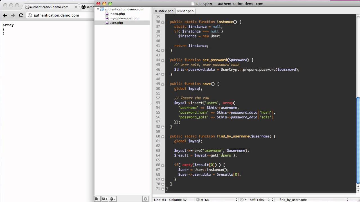Collapse the authentication.demo.com project folder

click(98, 9)
